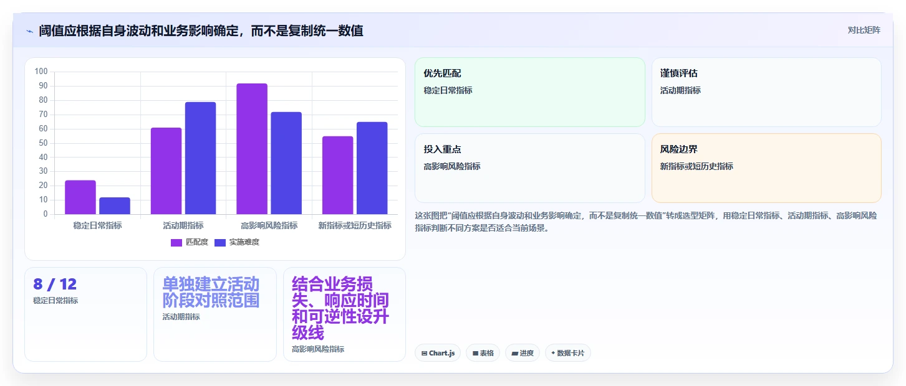Click the blue 实施难度 legend color swatch
This screenshot has height=386, width=906.
220,242
